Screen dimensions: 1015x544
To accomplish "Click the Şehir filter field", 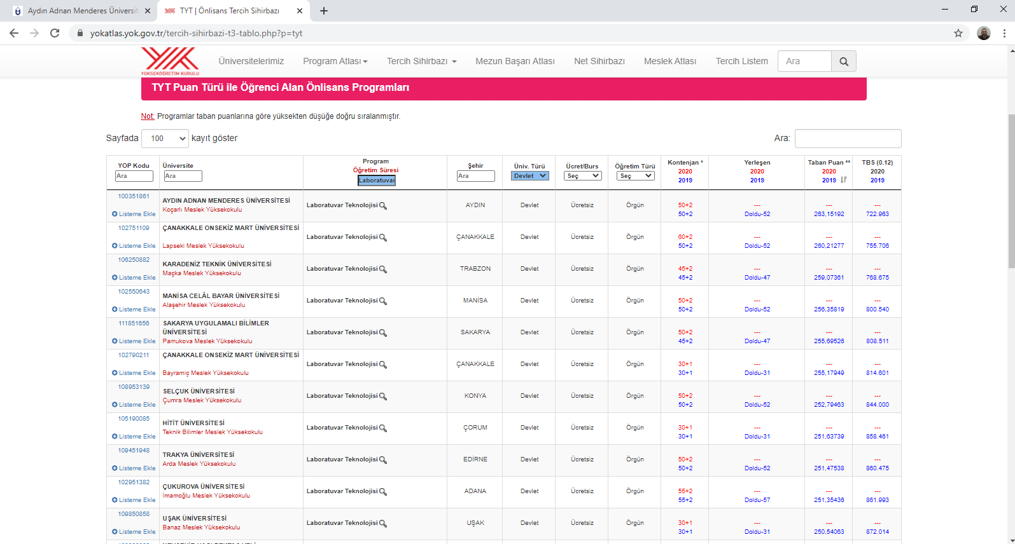I will pos(475,176).
